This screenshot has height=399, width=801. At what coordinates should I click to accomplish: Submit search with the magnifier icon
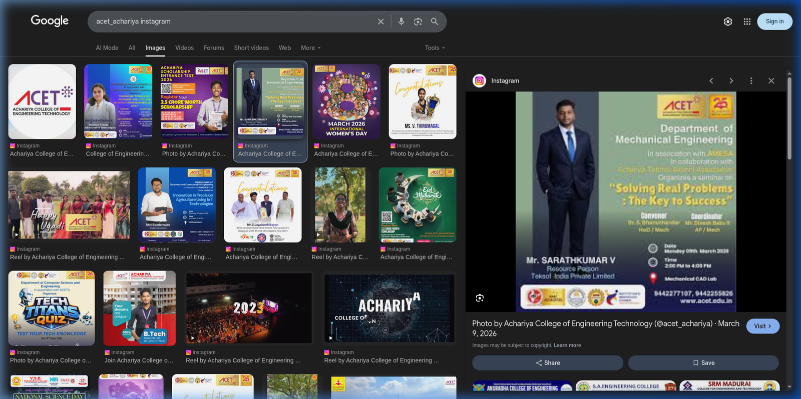click(x=435, y=21)
